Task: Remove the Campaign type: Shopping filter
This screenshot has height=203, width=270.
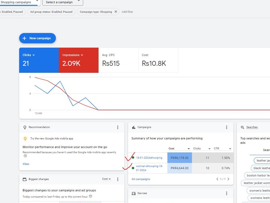Action: click(x=116, y=12)
